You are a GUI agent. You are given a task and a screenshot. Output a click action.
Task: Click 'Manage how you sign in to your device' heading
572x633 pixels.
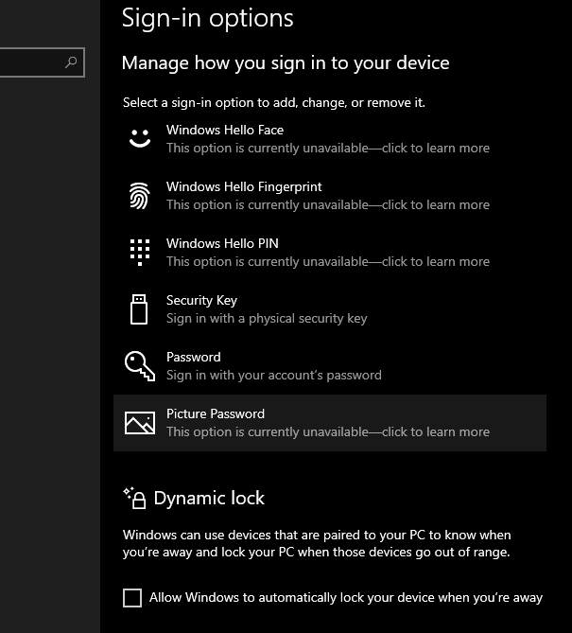(x=286, y=63)
